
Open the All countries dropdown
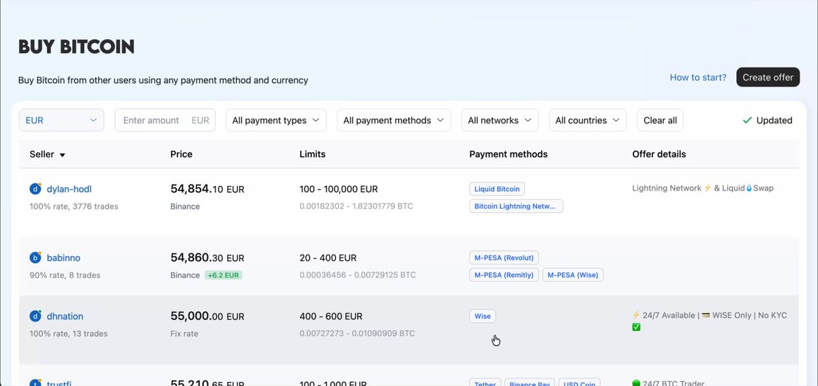[588, 120]
